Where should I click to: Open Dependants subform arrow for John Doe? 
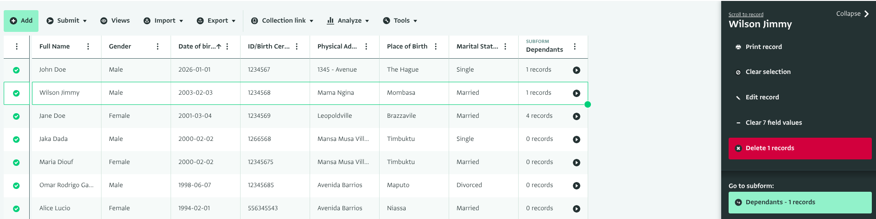pos(576,70)
